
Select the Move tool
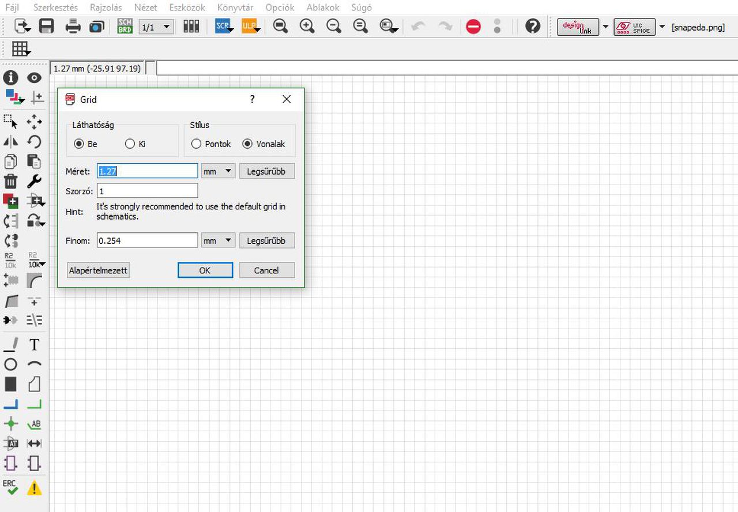pyautogui.click(x=35, y=121)
